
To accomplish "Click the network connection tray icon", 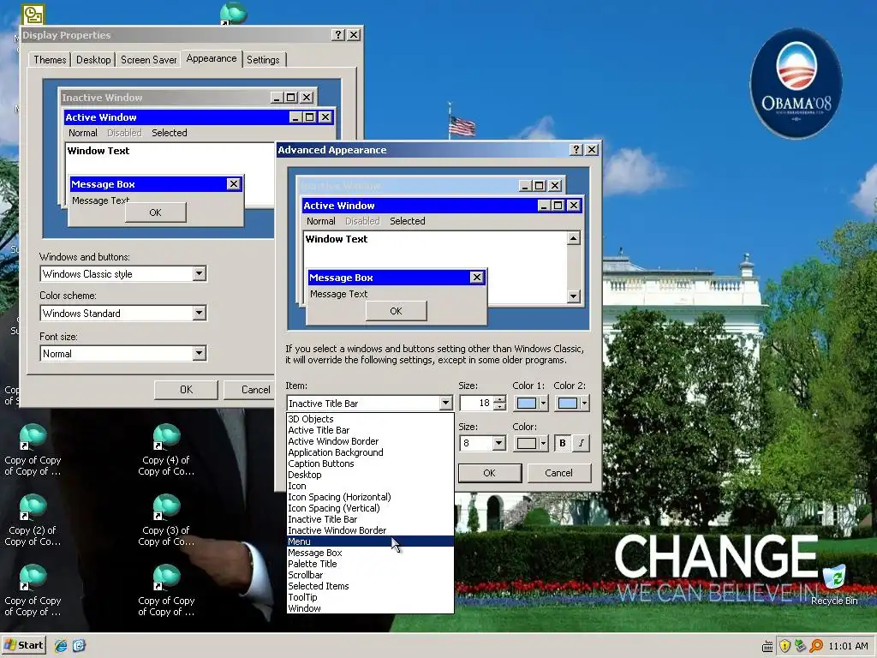I will (801, 646).
